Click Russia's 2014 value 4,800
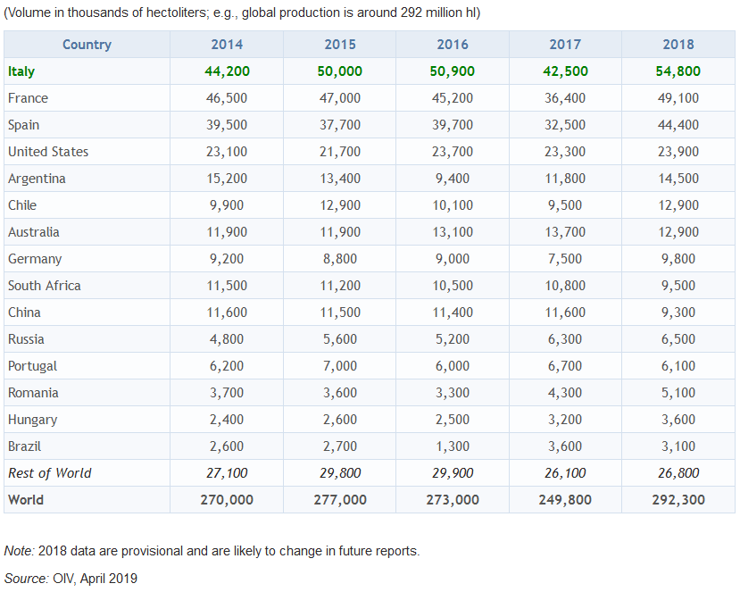This screenshot has height=592, width=740. pos(227,339)
